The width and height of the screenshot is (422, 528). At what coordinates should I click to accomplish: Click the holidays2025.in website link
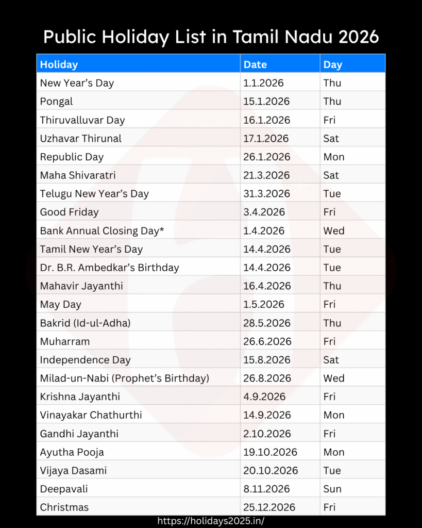click(211, 521)
